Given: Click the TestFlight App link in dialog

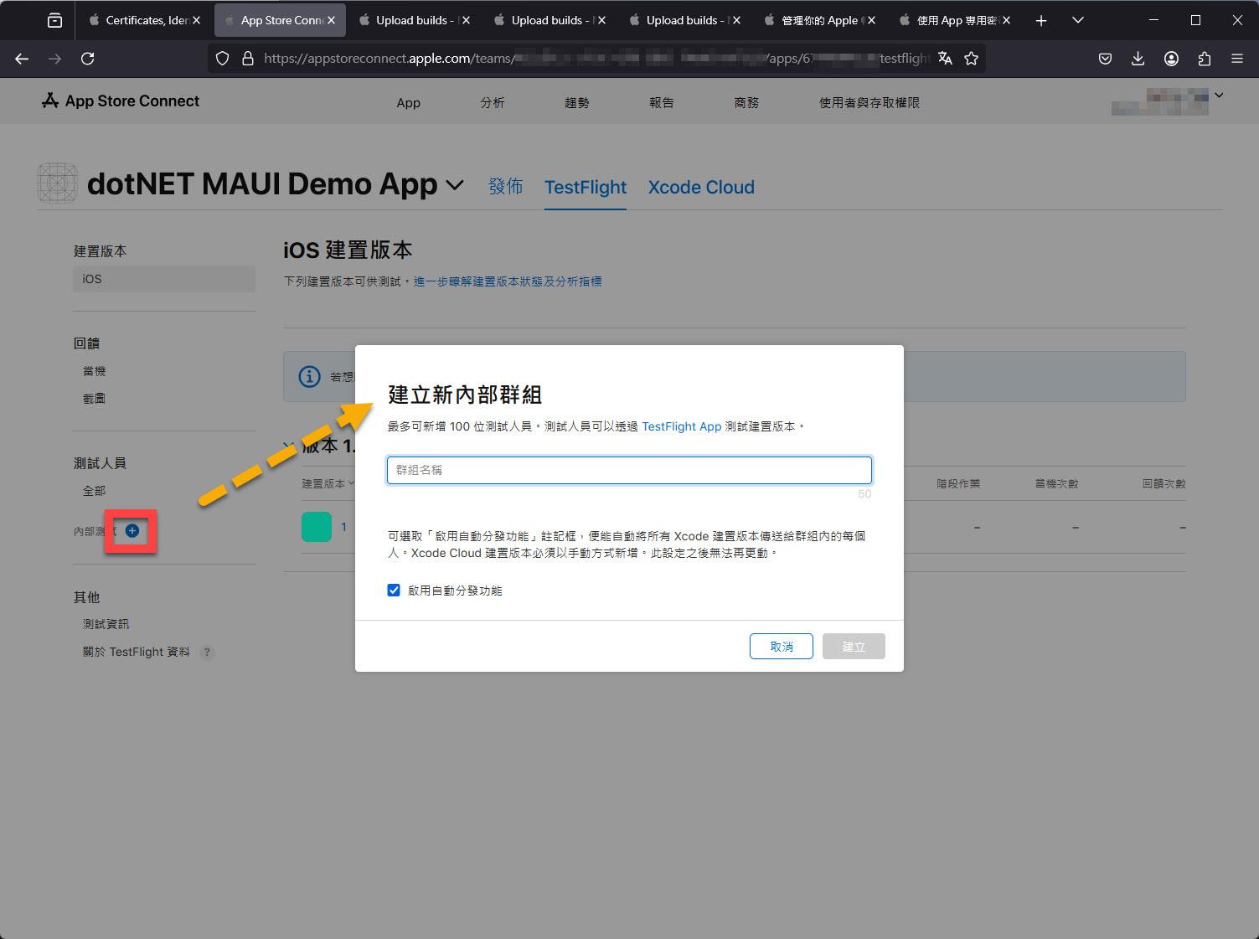Looking at the screenshot, I should [x=682, y=426].
